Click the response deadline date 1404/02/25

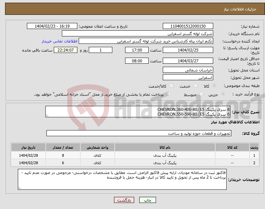[188, 50]
